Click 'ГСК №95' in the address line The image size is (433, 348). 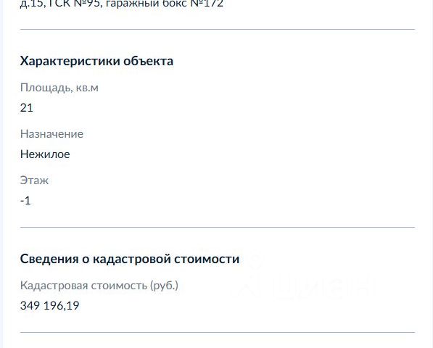point(75,4)
